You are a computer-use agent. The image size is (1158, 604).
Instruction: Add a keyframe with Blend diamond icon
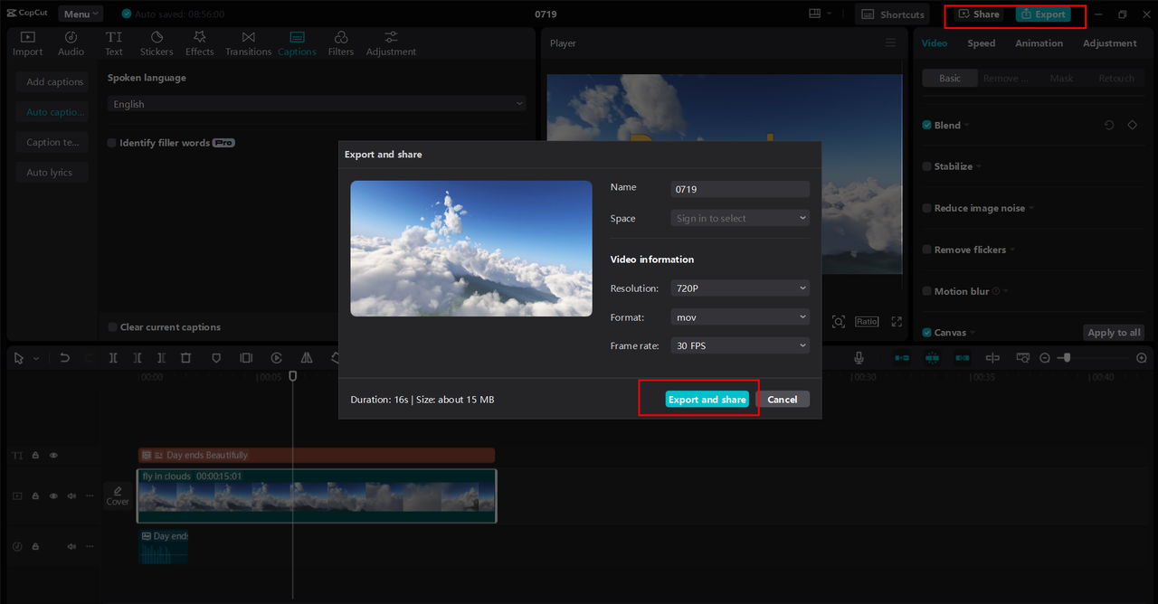(x=1133, y=125)
